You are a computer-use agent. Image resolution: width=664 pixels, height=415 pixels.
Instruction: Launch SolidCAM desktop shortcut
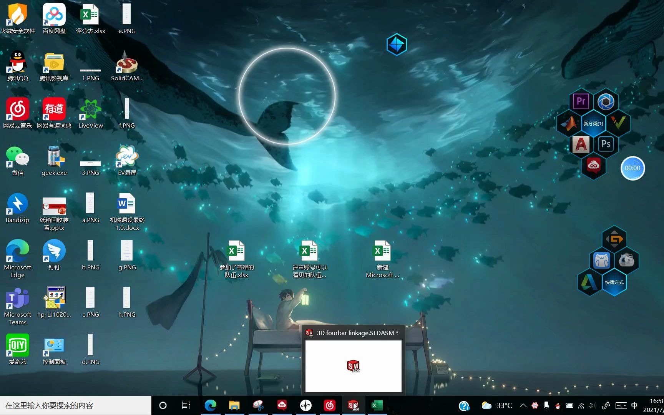click(127, 66)
